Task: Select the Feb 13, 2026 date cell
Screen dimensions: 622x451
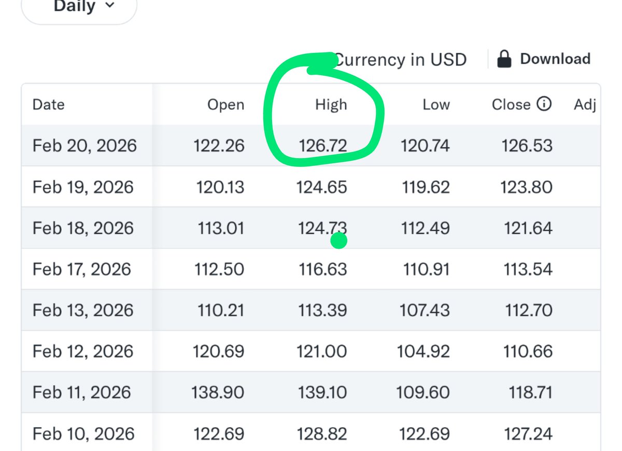Action: click(x=83, y=311)
